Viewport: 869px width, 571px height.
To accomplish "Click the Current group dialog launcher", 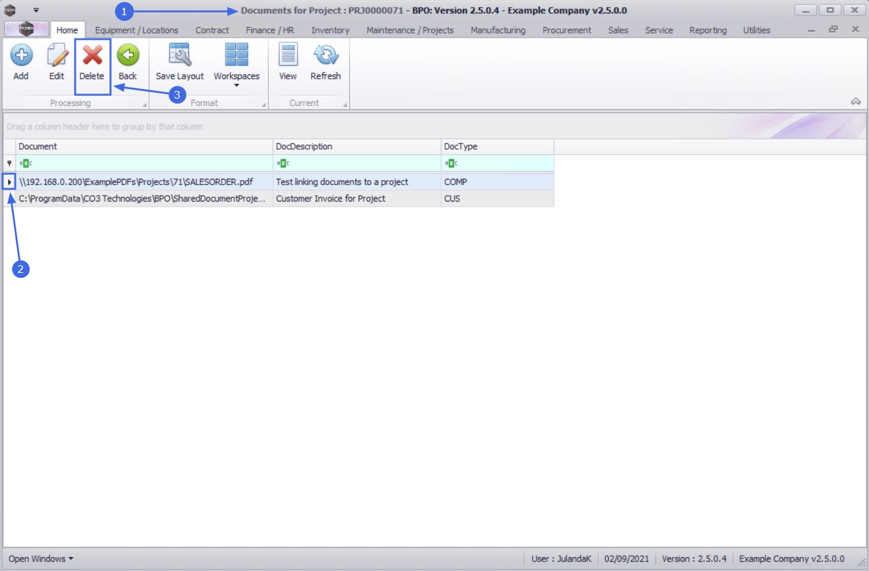I will [x=345, y=105].
